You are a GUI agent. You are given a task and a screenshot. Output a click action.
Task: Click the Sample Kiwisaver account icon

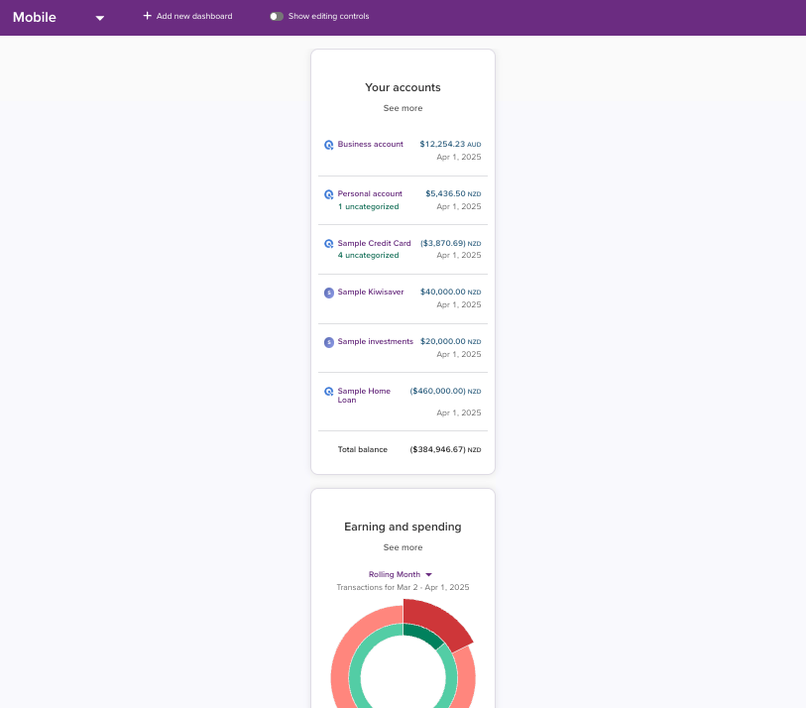[329, 293]
